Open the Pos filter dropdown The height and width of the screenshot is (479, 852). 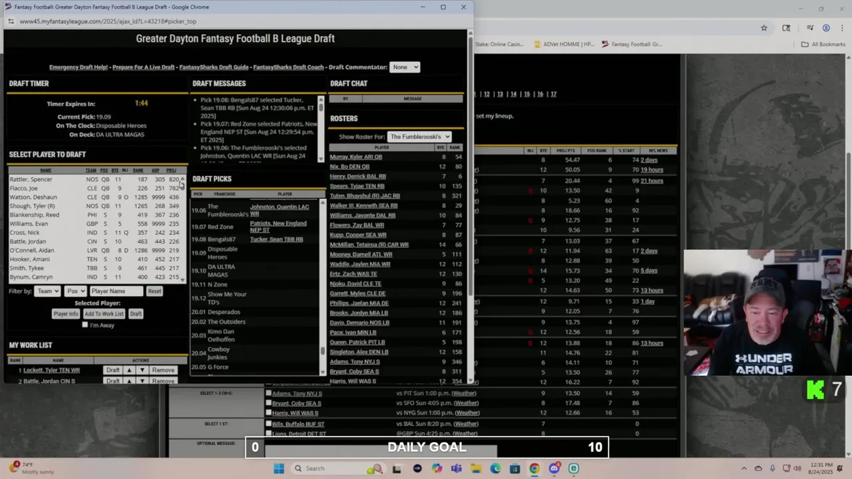pos(75,291)
